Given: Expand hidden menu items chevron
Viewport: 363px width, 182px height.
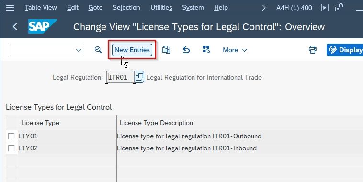Looking at the screenshot, I should tap(264, 8).
